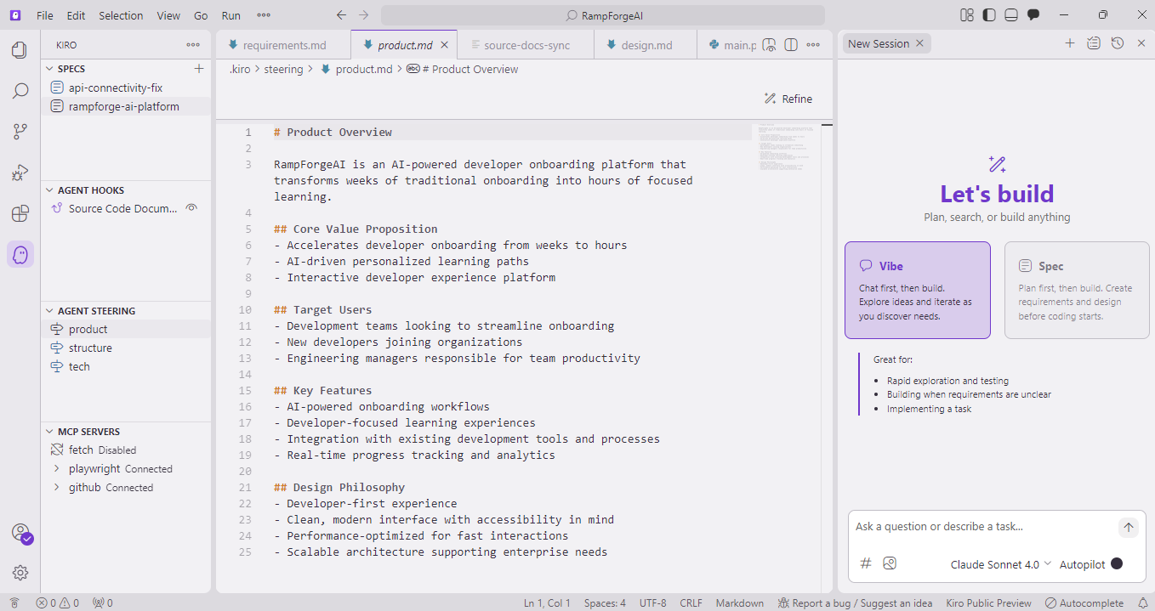This screenshot has width=1155, height=611.
Task: Click the steering breadcrumb segment
Action: [283, 70]
